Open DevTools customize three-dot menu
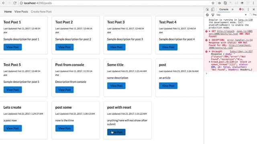Image resolution: width=257 pixels, height=144 pixels. [248, 10]
